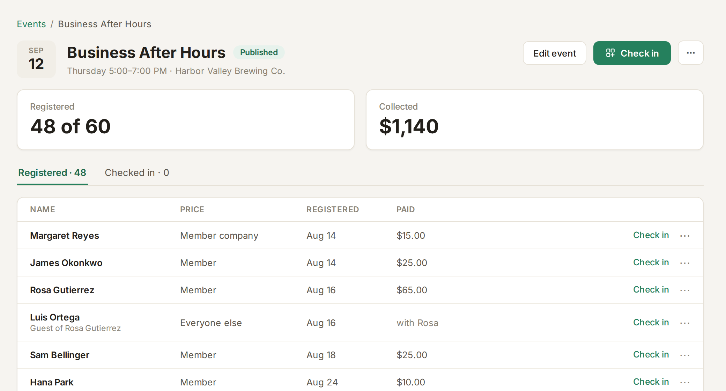Open row options for Rosa Gutierrez
Viewport: 726px width, 391px height.
[685, 290]
